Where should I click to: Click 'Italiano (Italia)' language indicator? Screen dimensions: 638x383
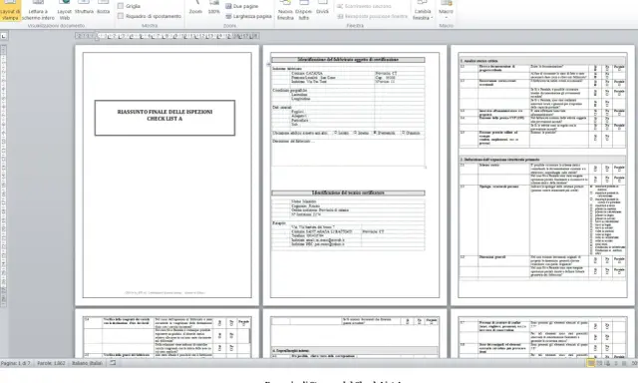tap(87, 363)
